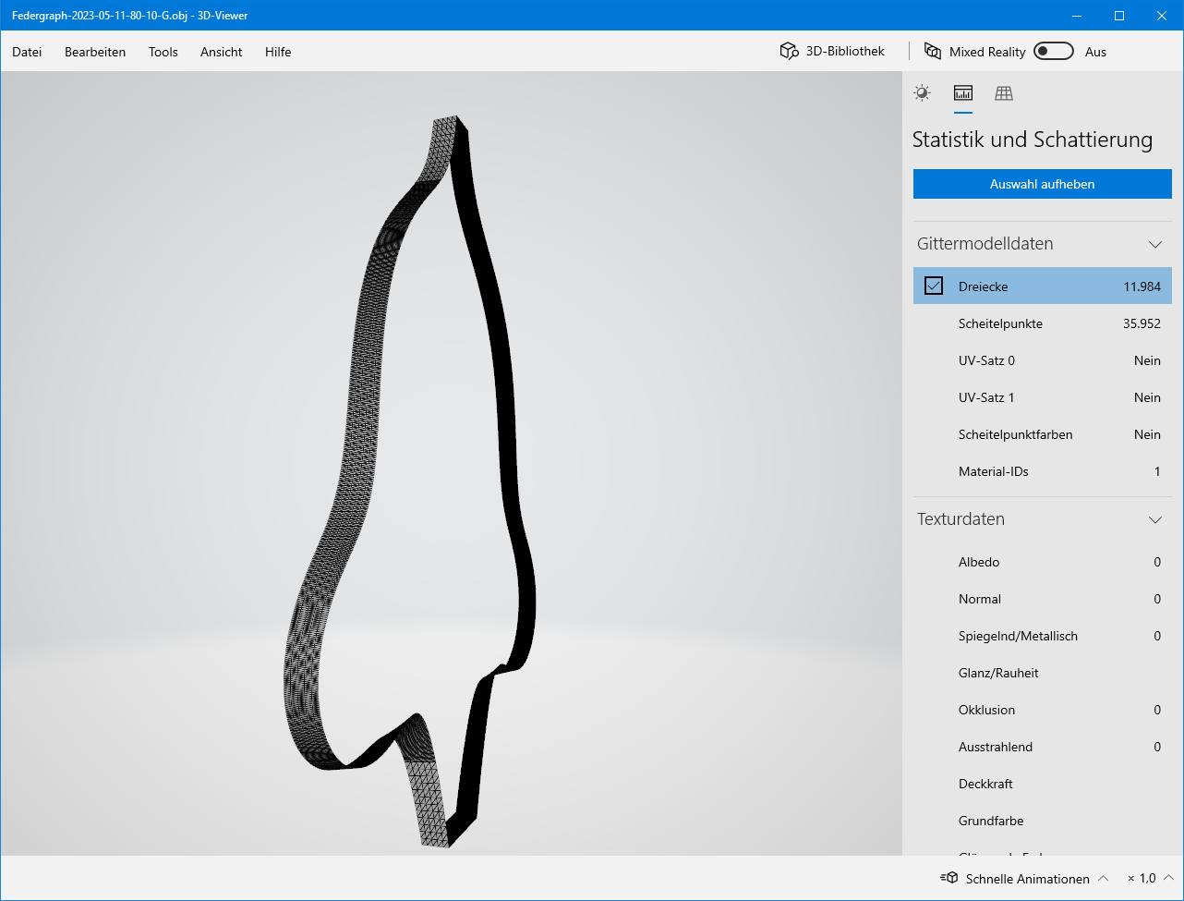The width and height of the screenshot is (1184, 901).
Task: Select the statistics and shading tab icon
Action: coord(963,92)
